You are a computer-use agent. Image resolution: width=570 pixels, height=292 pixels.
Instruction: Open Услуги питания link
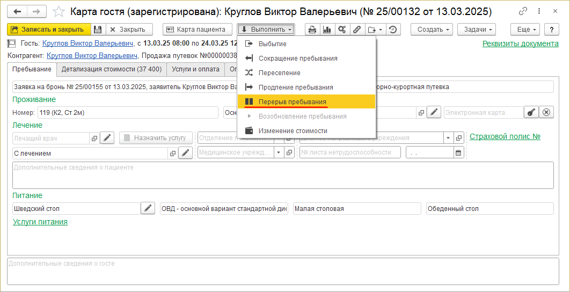(40, 222)
